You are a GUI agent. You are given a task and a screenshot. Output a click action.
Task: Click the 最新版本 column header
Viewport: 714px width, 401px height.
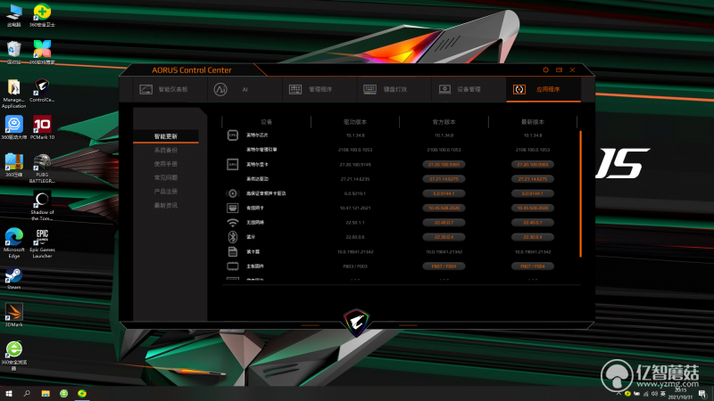533,122
